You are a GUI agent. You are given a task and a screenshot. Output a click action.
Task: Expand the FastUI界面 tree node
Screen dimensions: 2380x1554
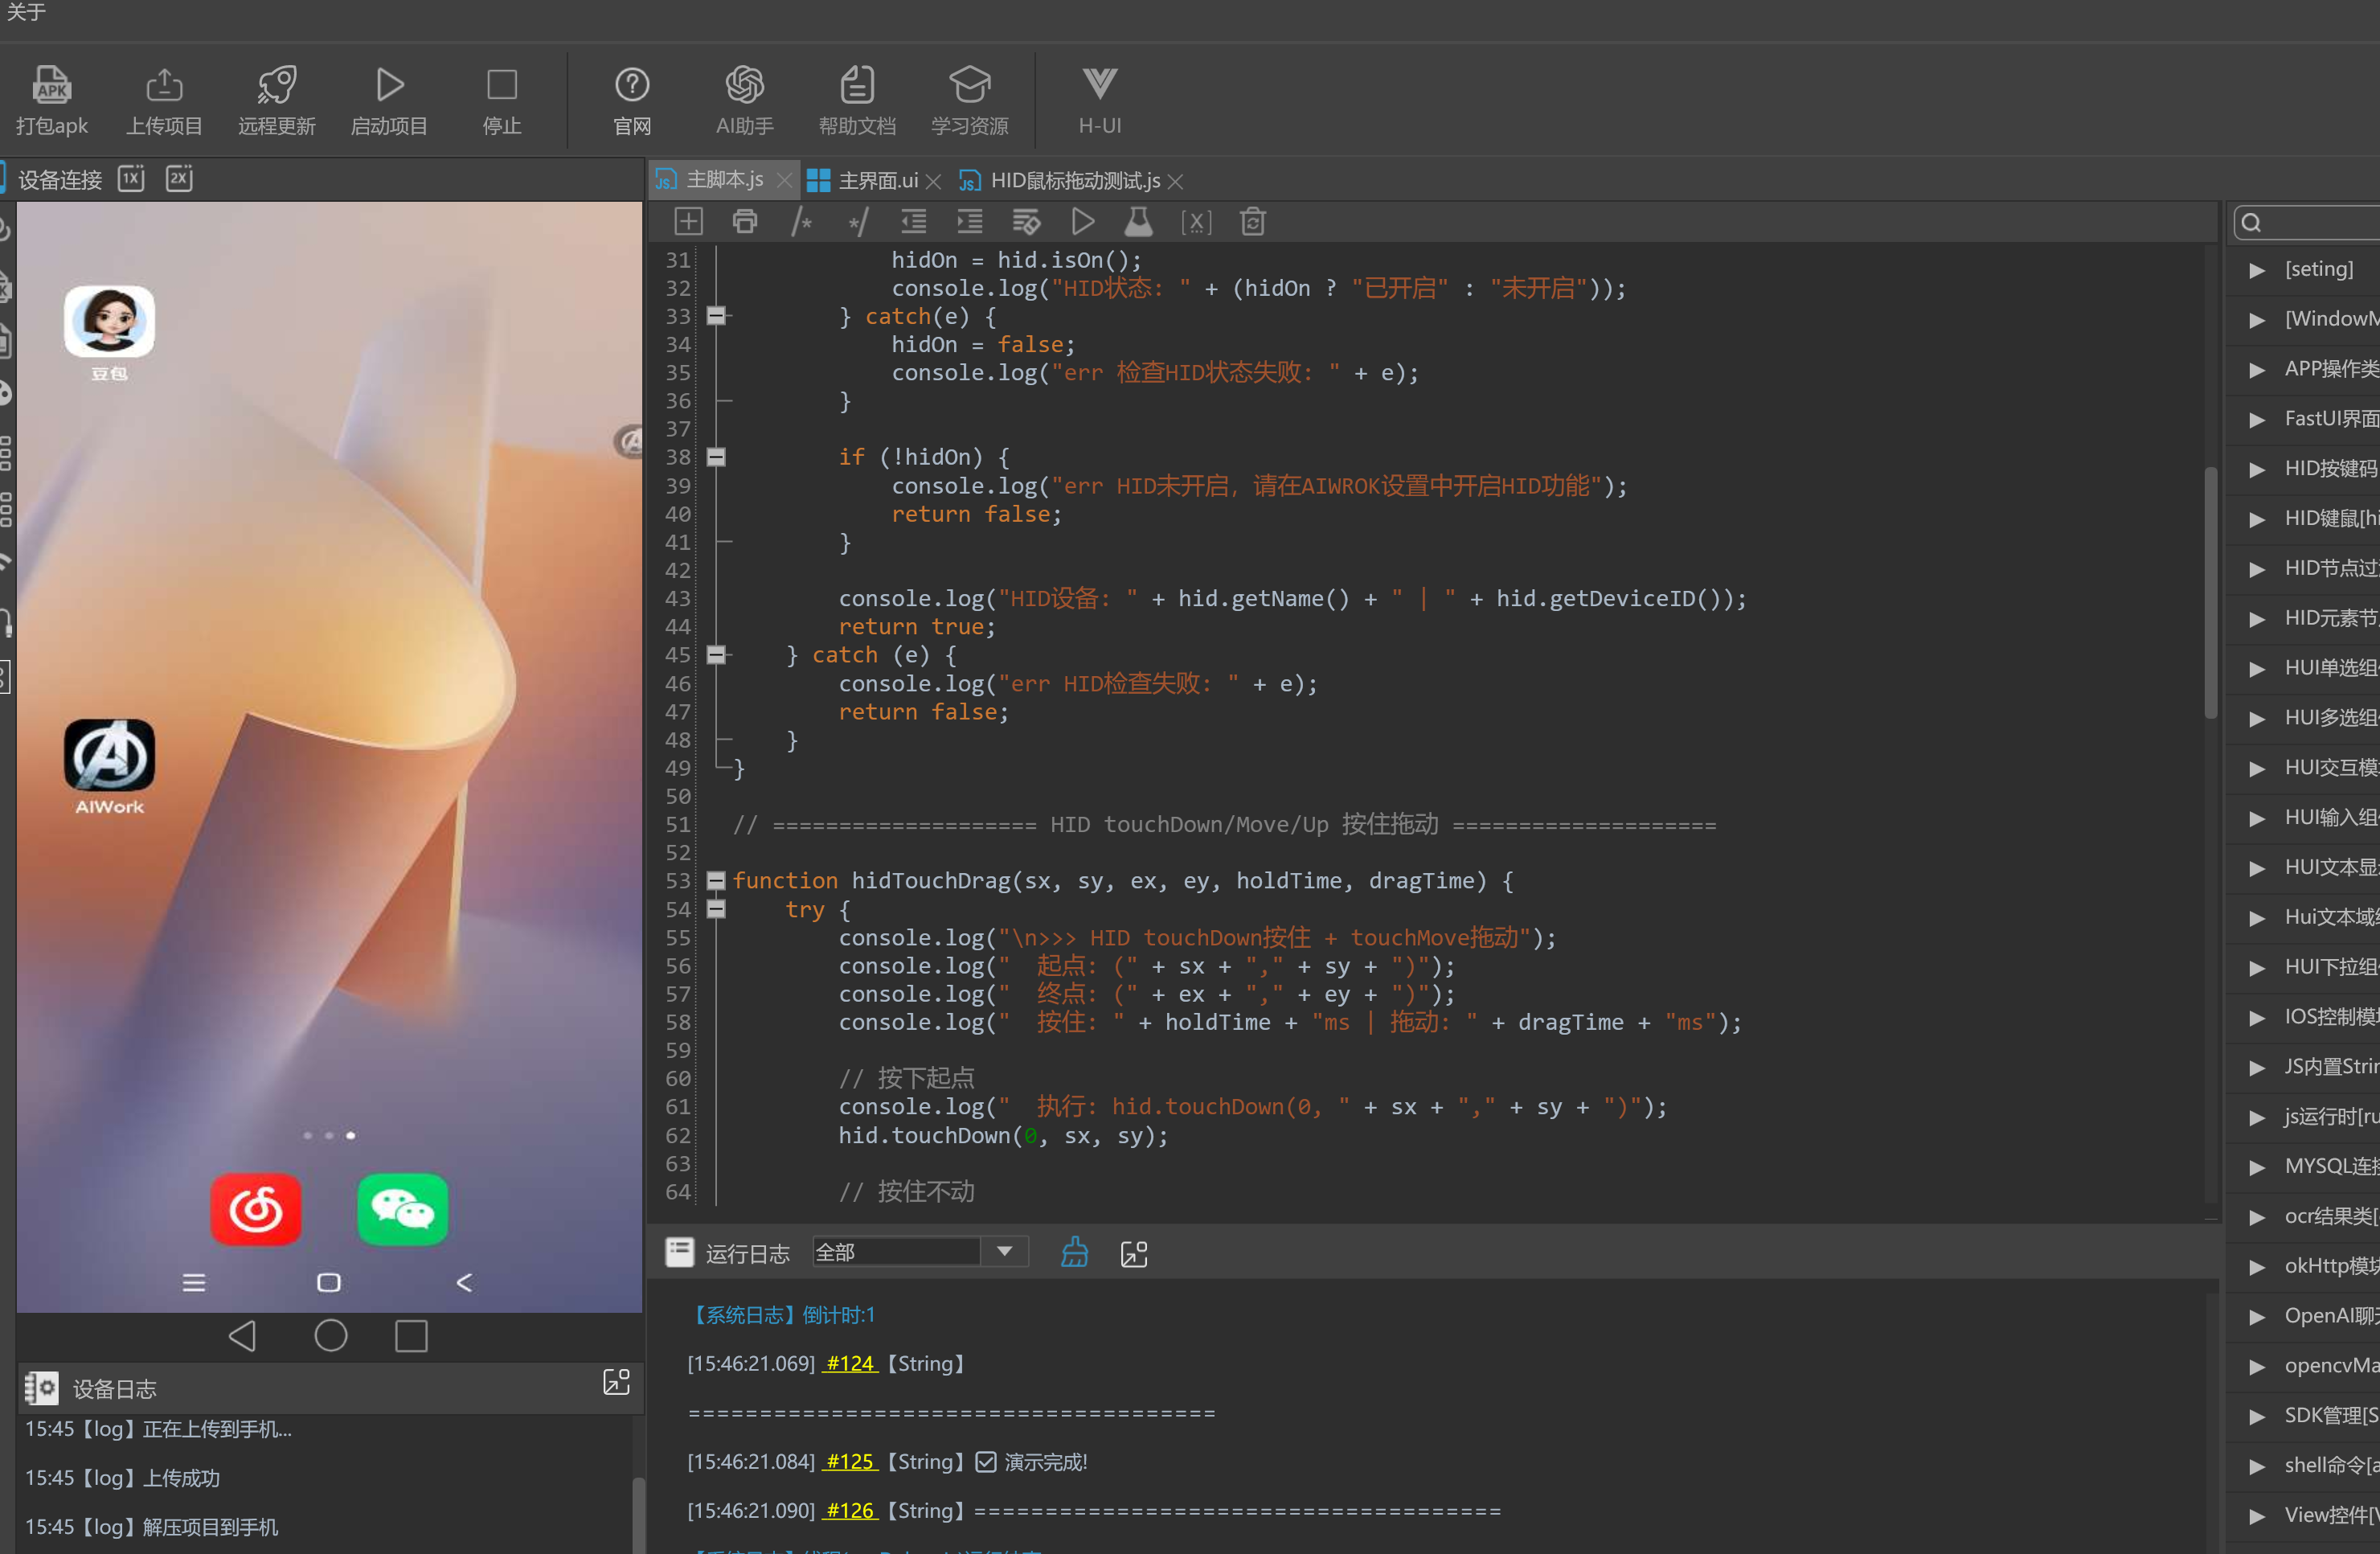tap(2256, 420)
